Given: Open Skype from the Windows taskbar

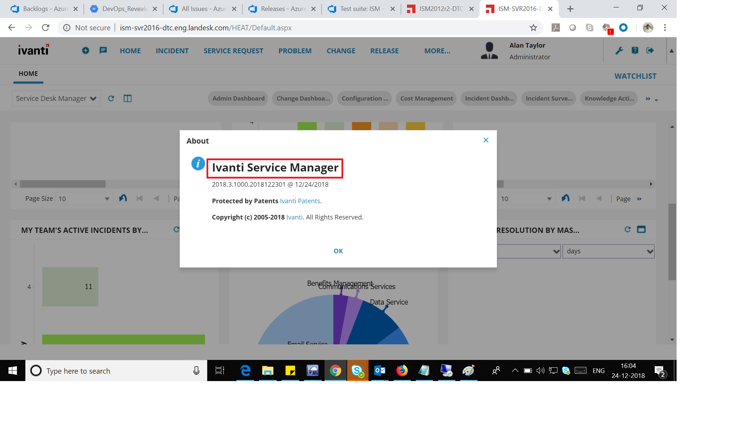Looking at the screenshot, I should [357, 370].
